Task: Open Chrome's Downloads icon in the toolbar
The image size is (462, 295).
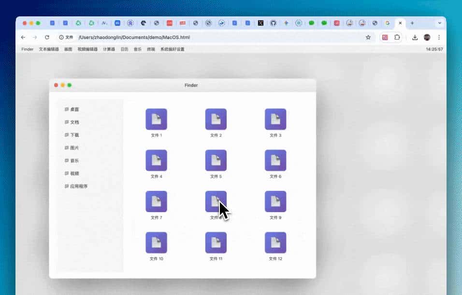Action: [415, 37]
